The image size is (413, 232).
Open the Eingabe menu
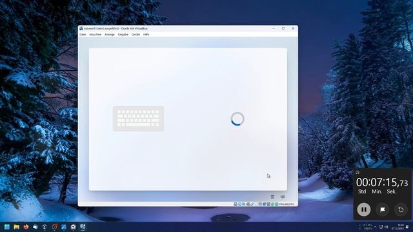click(x=123, y=34)
